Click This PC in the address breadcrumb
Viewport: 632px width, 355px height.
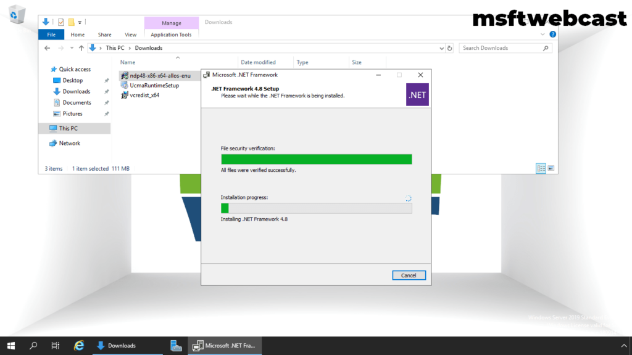[115, 48]
